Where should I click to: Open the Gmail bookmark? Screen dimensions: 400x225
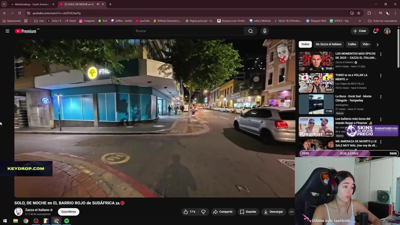pos(70,21)
